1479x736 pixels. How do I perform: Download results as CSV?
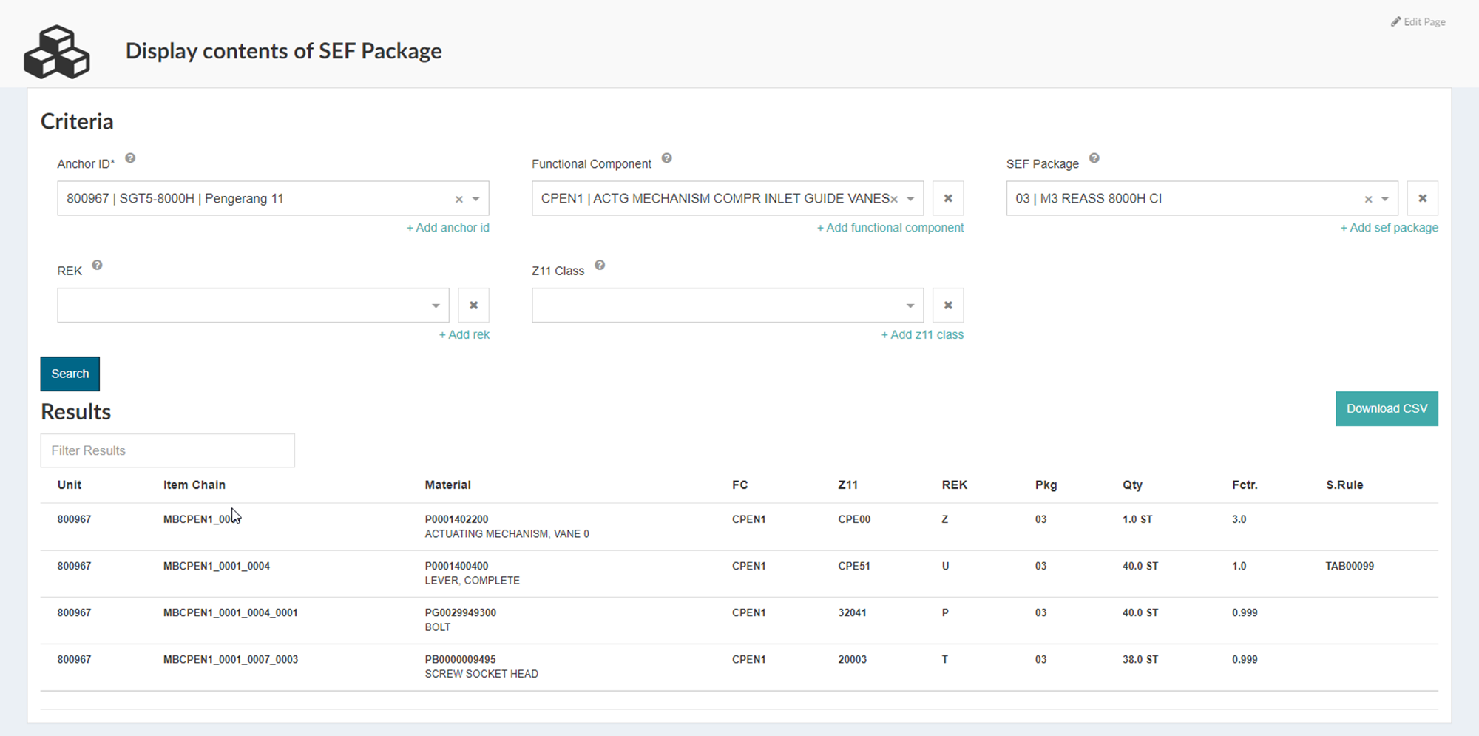1387,408
